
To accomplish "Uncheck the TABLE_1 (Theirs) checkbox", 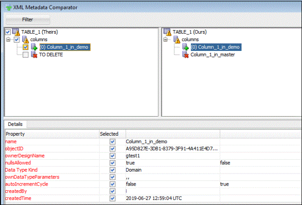I will [8, 32].
